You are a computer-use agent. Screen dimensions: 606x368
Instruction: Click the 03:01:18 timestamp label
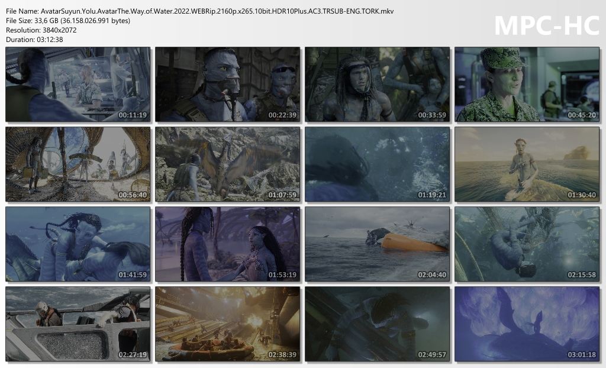point(582,354)
